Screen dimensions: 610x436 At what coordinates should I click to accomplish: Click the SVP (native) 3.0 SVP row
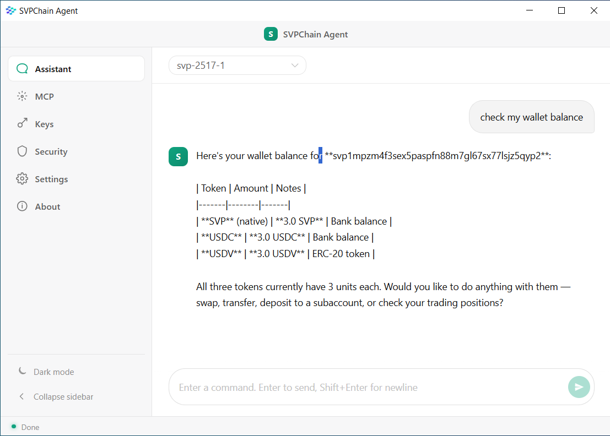[x=294, y=221]
